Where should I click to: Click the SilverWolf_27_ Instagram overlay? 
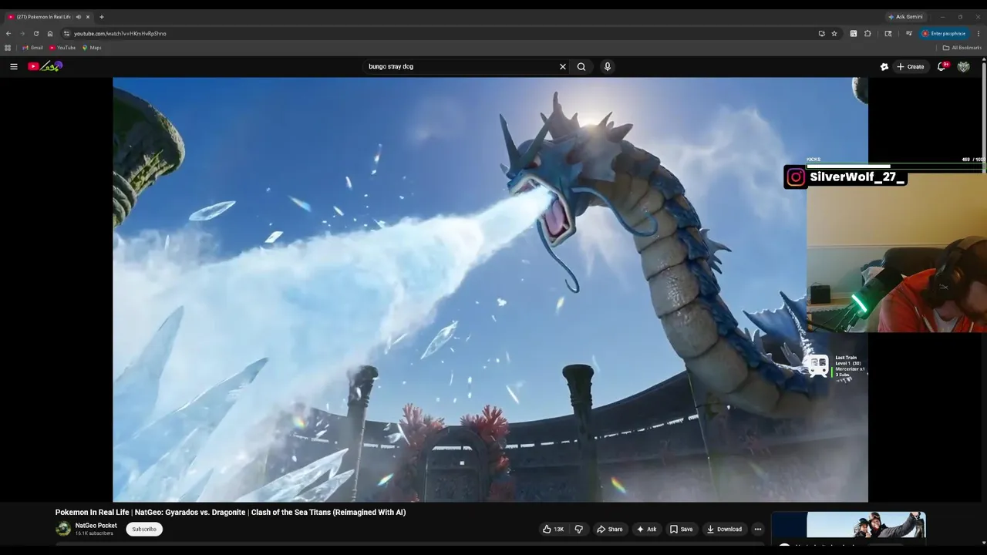tap(845, 177)
